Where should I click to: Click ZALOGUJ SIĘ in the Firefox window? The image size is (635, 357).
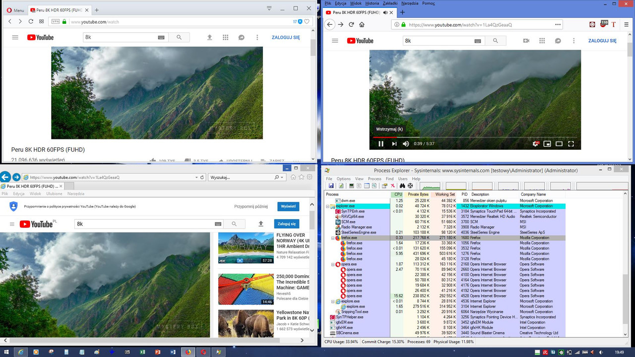pyautogui.click(x=602, y=41)
